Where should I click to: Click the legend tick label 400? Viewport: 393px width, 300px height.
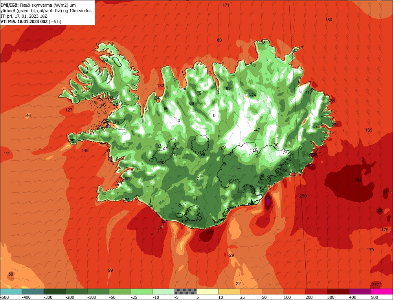click(353, 297)
